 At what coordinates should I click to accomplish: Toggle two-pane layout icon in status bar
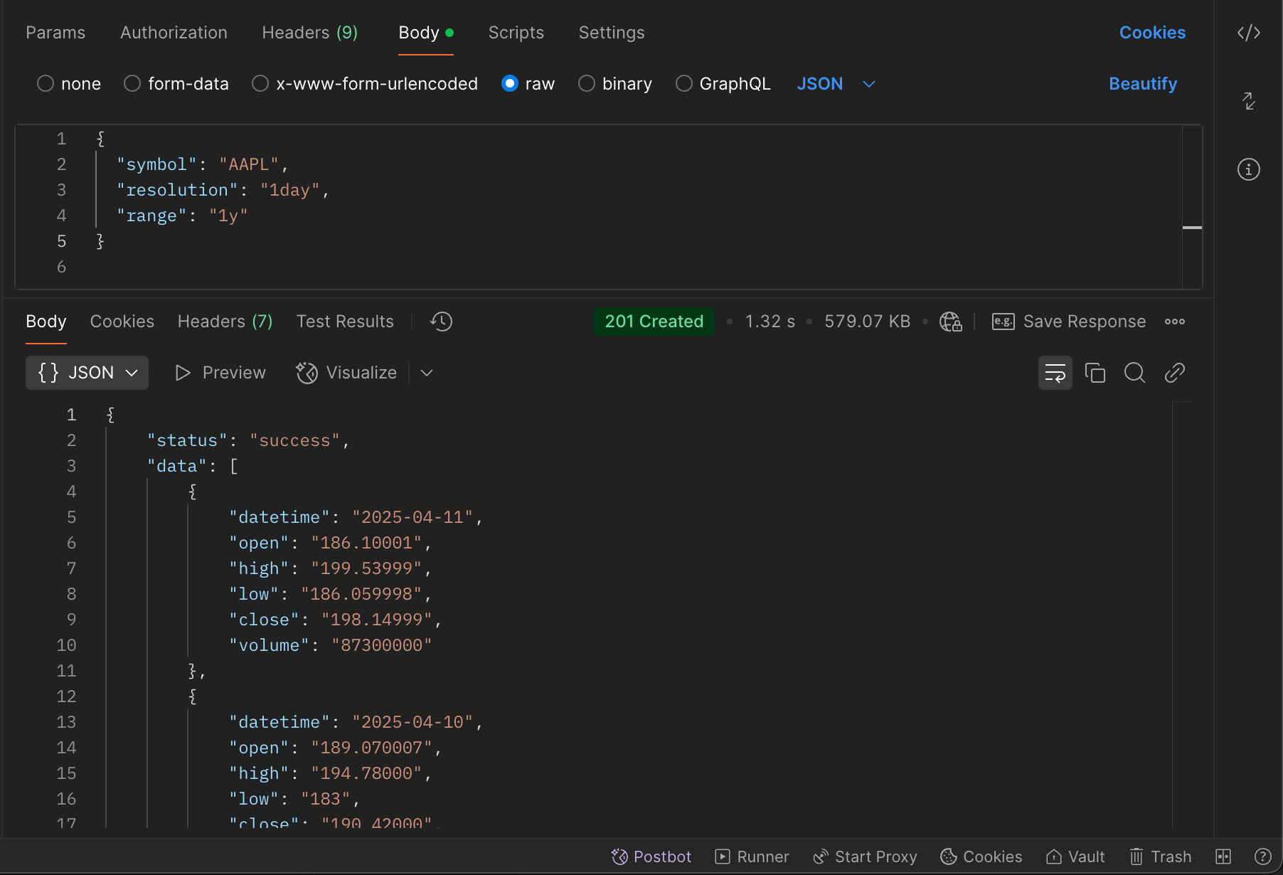(x=1223, y=857)
